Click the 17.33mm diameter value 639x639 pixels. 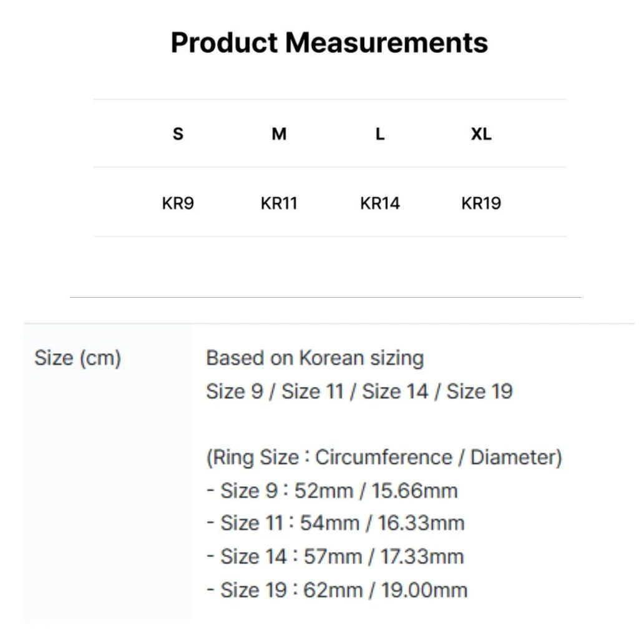[421, 557]
